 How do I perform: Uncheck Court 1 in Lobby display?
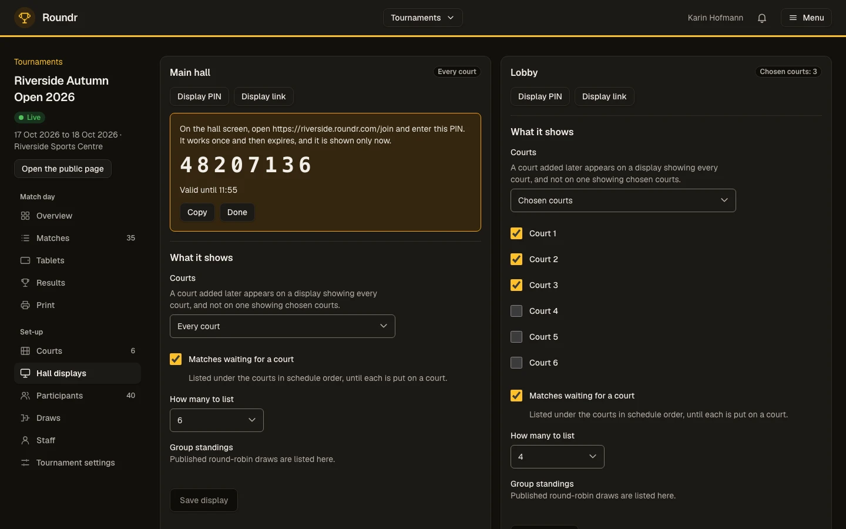[516, 233]
